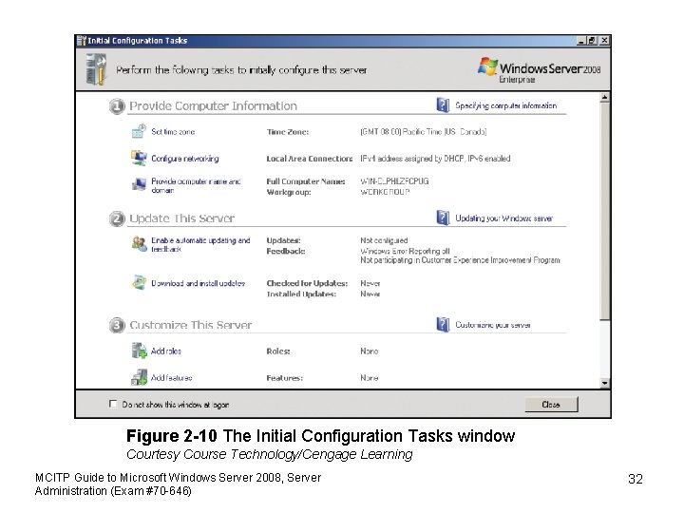Click the Workgroup value WORKGROUP
684x513 pixels.
(x=385, y=192)
